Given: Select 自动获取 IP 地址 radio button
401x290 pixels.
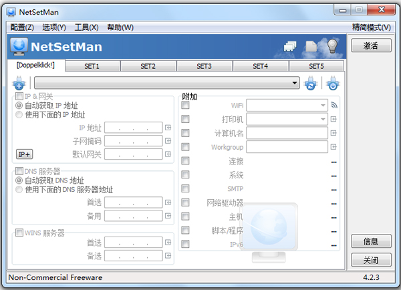Looking at the screenshot, I should coord(19,106).
